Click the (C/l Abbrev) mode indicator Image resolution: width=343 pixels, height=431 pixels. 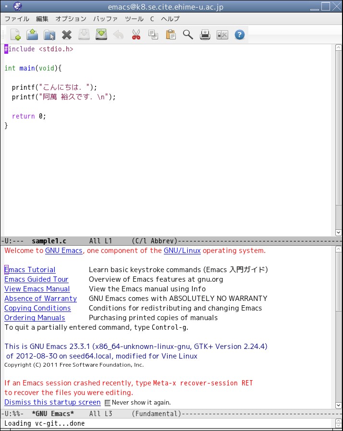pyautogui.click(x=155, y=241)
